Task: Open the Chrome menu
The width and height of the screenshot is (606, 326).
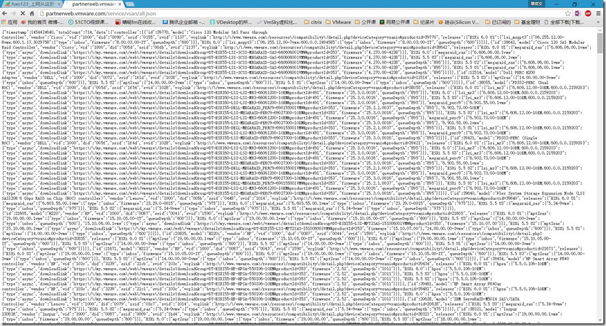Action: (598, 13)
